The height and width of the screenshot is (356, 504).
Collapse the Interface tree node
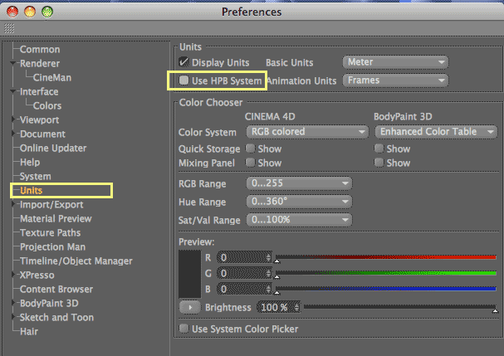click(x=12, y=91)
